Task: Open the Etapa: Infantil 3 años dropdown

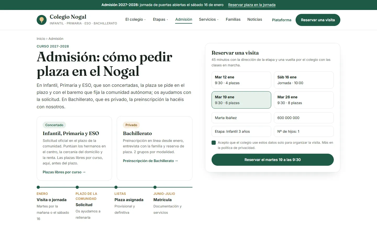Action: [241, 131]
